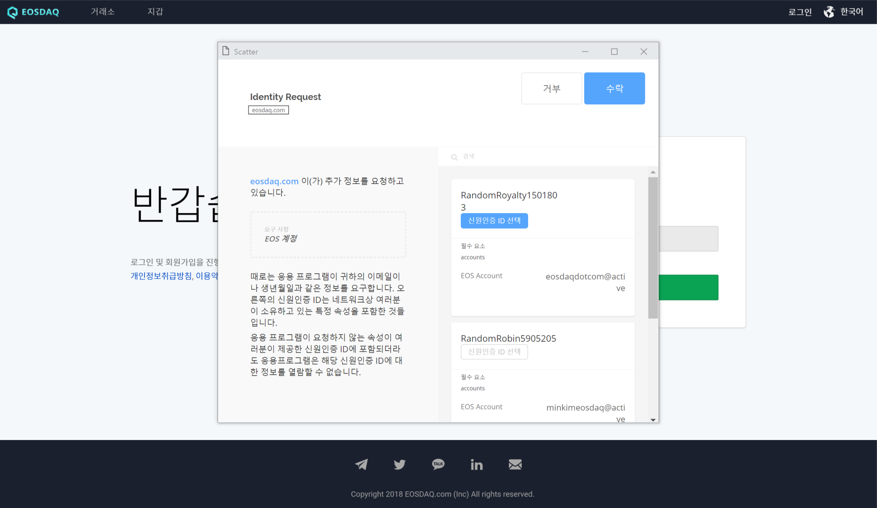Click the green button on the background page

[x=688, y=287]
